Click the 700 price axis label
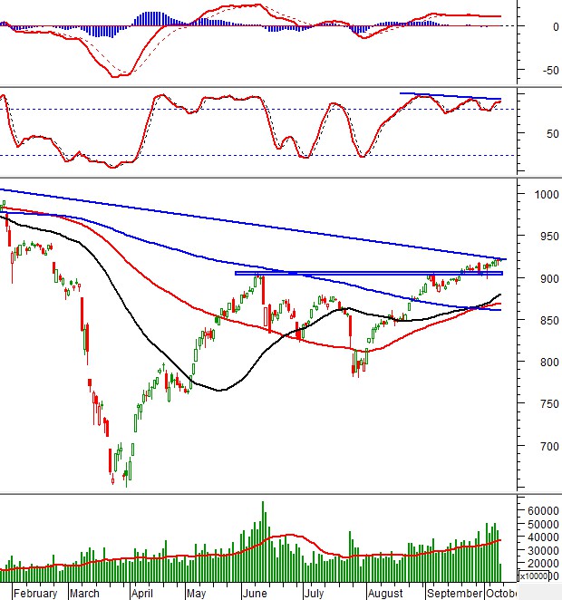This screenshot has height=600, width=562. [x=543, y=446]
